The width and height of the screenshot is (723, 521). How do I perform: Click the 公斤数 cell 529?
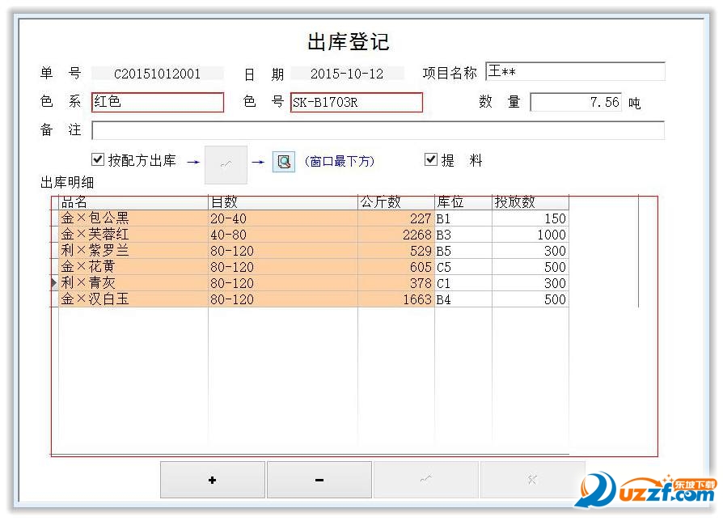tap(396, 250)
